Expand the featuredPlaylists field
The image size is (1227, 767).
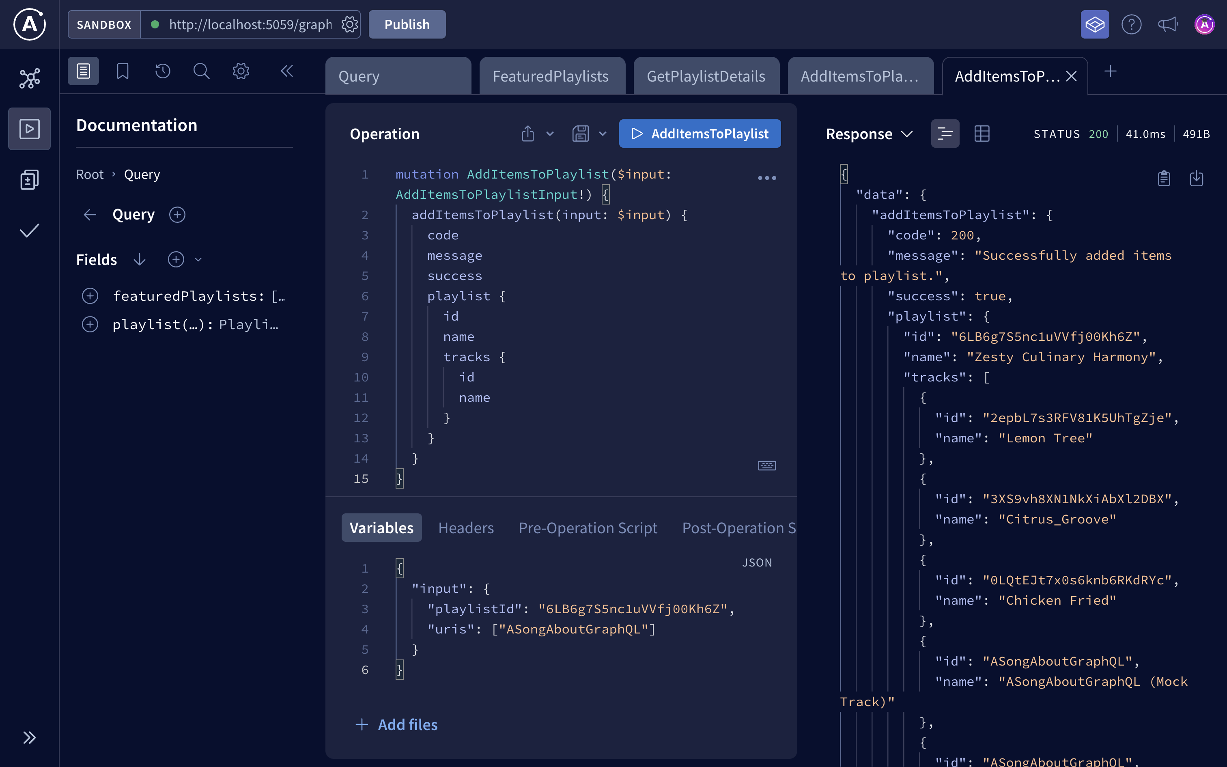pyautogui.click(x=90, y=296)
